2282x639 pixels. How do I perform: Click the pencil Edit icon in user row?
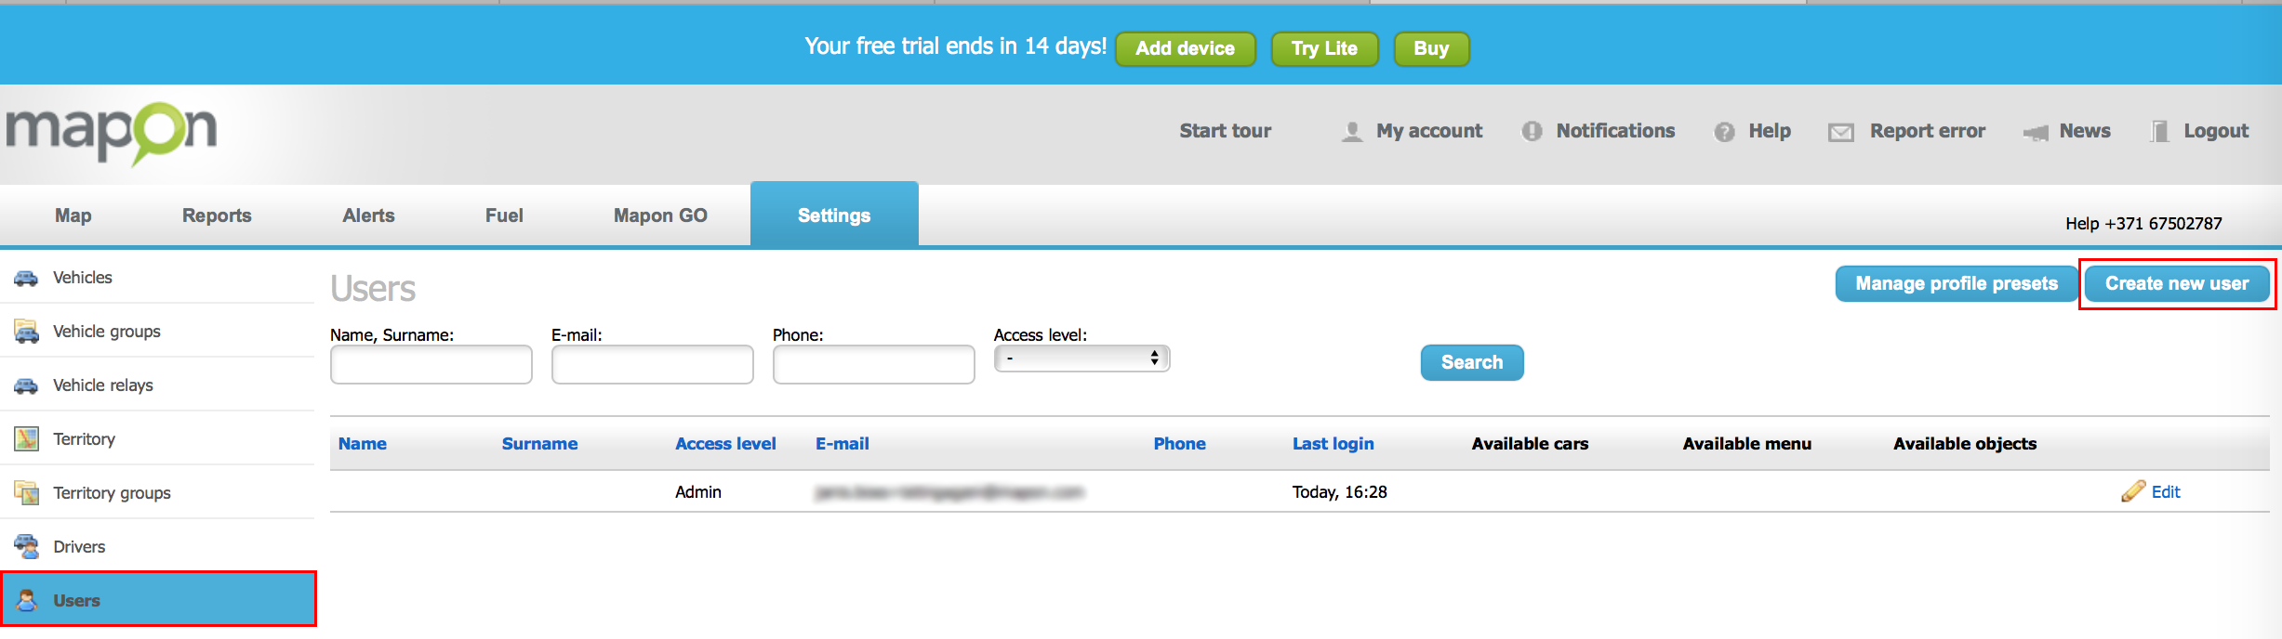[x=2133, y=491]
